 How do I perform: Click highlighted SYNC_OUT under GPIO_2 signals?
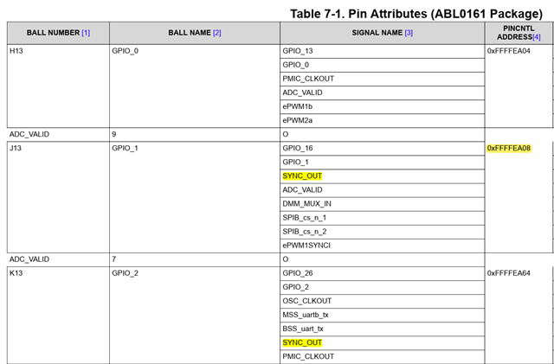pos(302,342)
